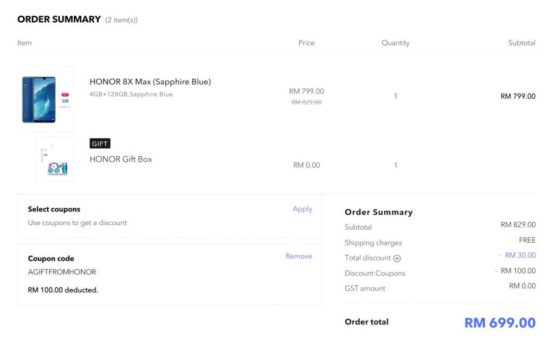Click the RM 100.00 deducted message
Viewport: 555px width, 345px height.
tap(63, 290)
